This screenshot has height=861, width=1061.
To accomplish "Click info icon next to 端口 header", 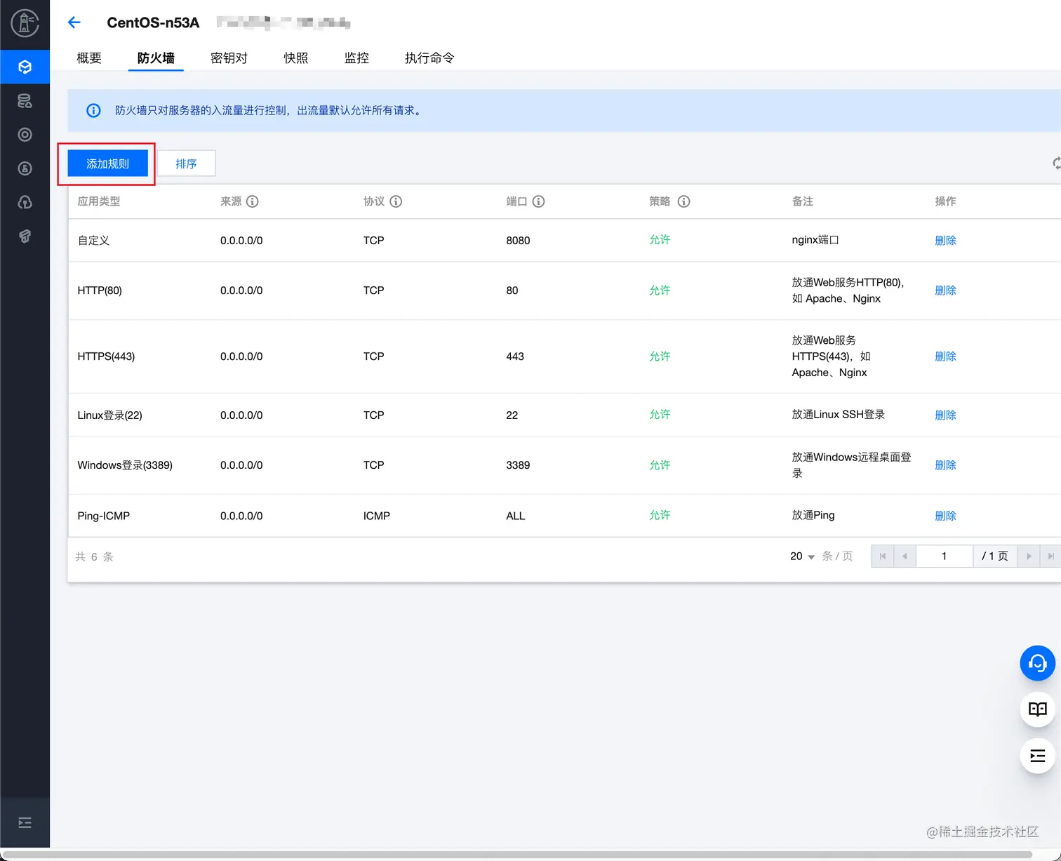I will [x=538, y=201].
